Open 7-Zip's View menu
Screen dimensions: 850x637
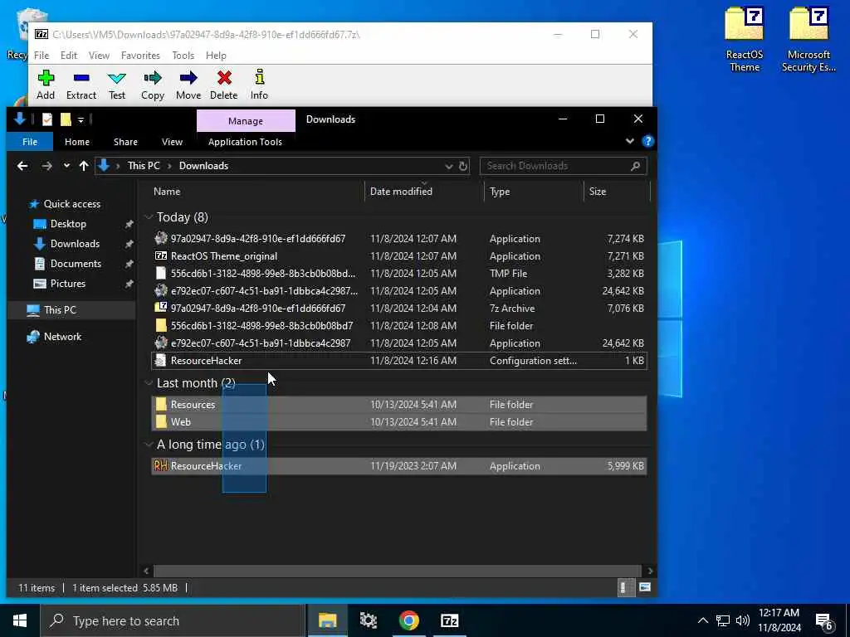(100, 56)
